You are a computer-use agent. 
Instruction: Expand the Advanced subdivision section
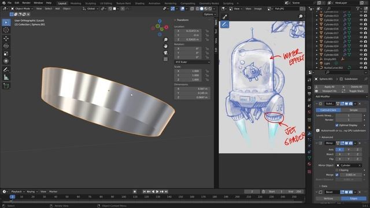pos(327,138)
